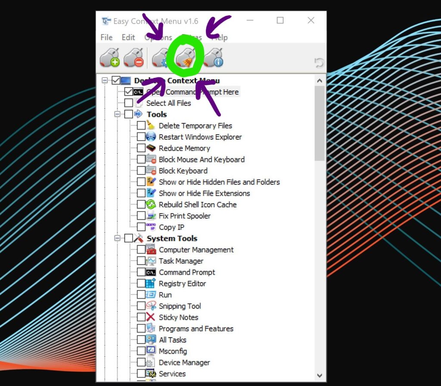
Task: Tick the Programs and Features checkbox
Action: [141, 328]
